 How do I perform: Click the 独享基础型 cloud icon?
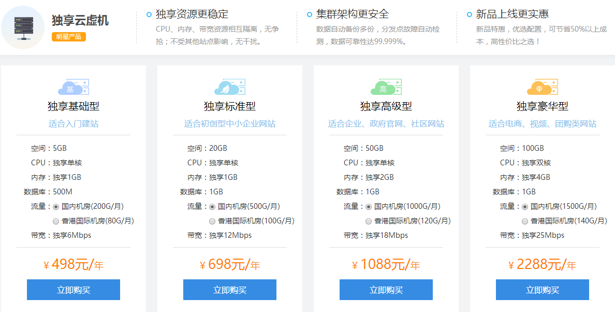pos(74,87)
